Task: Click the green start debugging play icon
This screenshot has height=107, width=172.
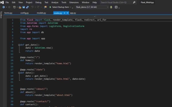Action: [50, 7]
